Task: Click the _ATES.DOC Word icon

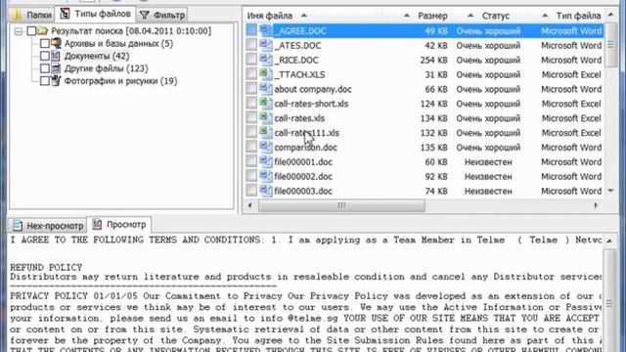Action: click(x=265, y=45)
